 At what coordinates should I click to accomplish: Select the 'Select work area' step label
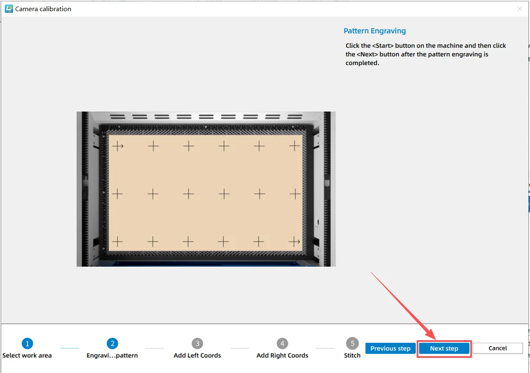(x=27, y=356)
